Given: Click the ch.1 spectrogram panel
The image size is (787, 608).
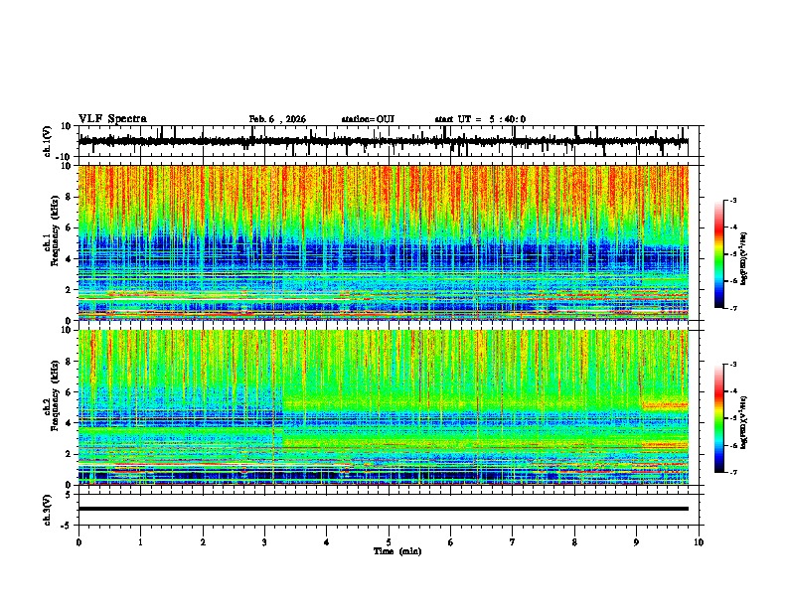Looking at the screenshot, I should [383, 242].
